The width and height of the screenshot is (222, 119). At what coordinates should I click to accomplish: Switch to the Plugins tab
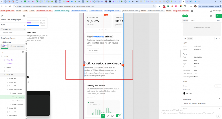tap(192, 20)
